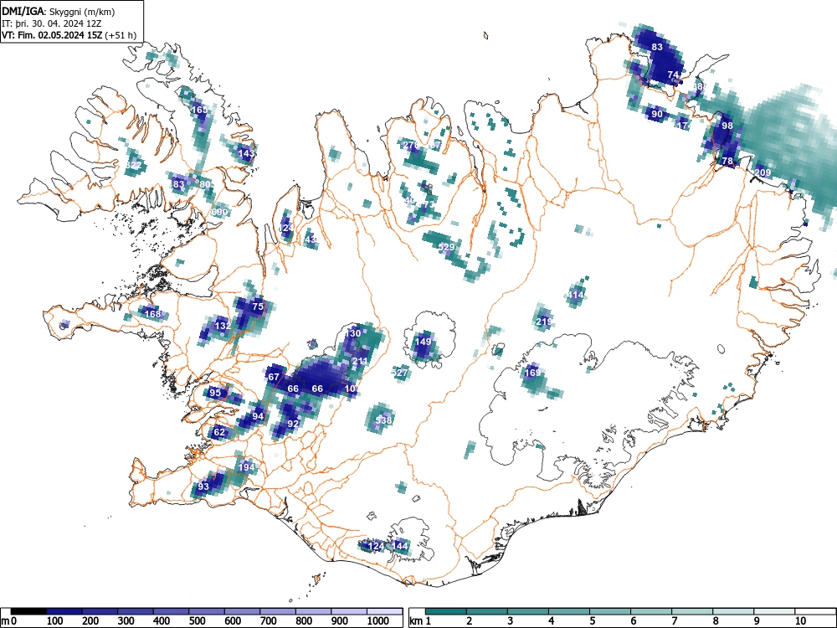Screen dimensions: 837x628
Task: Click visibility value '74' in the northeast
Action: pyautogui.click(x=673, y=75)
